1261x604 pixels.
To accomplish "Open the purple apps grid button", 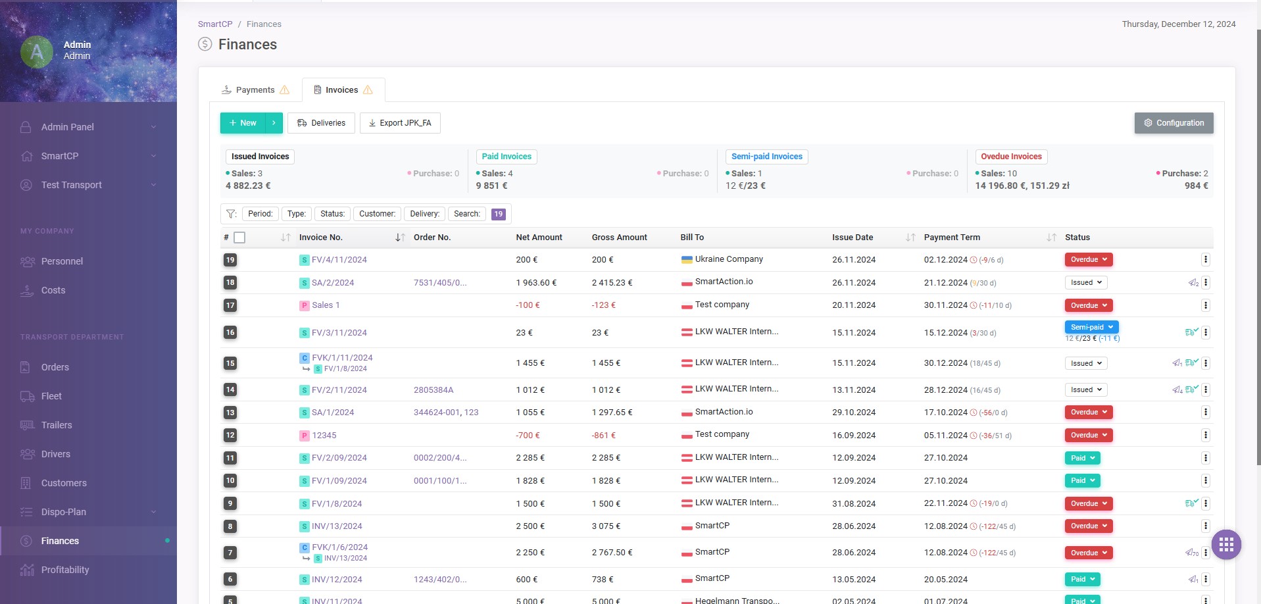I will (x=1226, y=545).
